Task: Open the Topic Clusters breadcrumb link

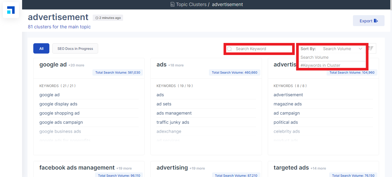Action: pyautogui.click(x=191, y=4)
